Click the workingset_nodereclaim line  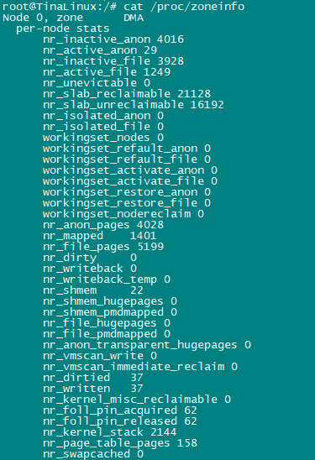pyautogui.click(x=123, y=214)
